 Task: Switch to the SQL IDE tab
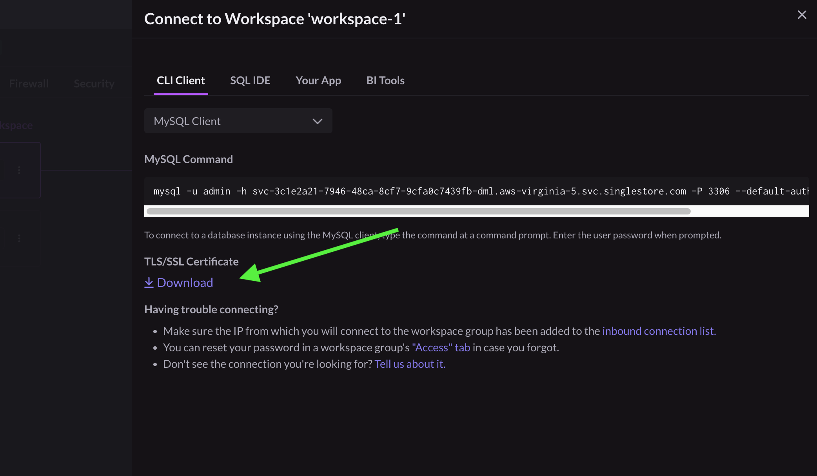coord(250,80)
